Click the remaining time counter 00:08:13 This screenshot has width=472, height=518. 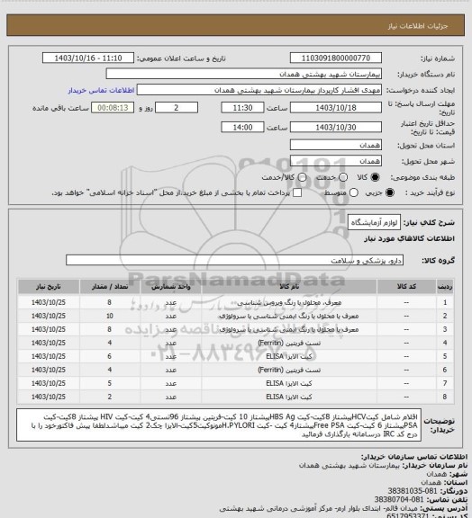(x=113, y=108)
